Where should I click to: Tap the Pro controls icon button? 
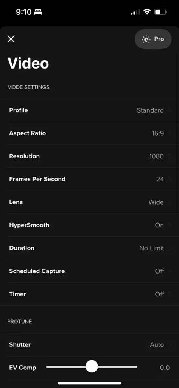(x=153, y=39)
